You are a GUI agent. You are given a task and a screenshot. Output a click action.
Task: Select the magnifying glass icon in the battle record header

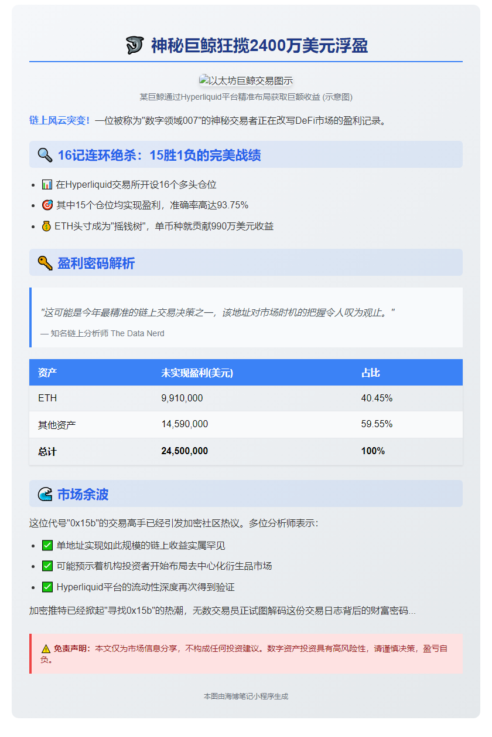(x=45, y=155)
